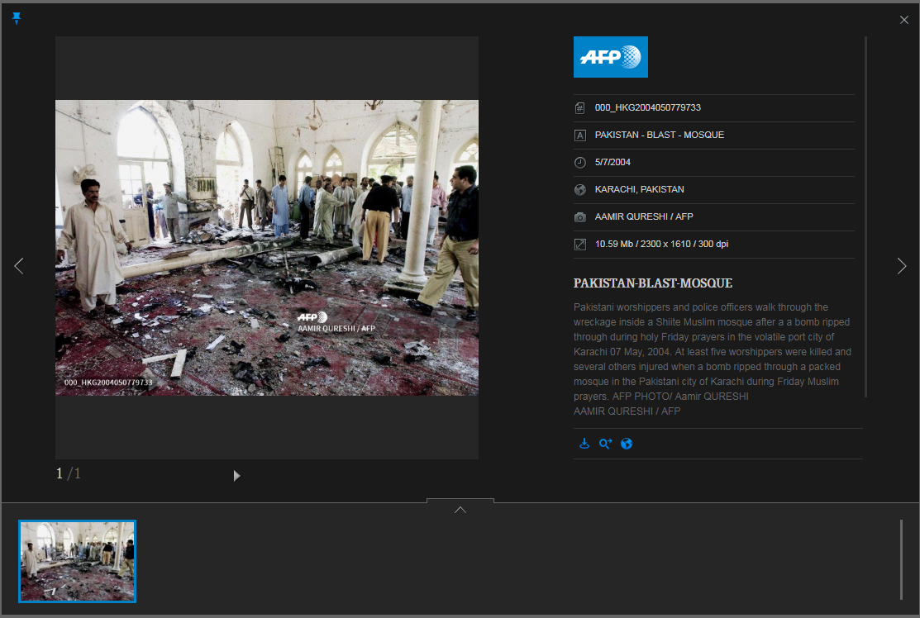Click the title 'A' icon
920x618 pixels.
tap(579, 135)
